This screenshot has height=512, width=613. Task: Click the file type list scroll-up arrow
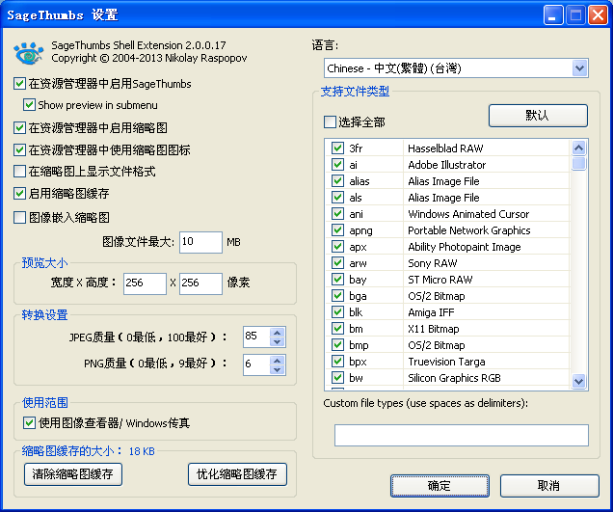click(578, 148)
